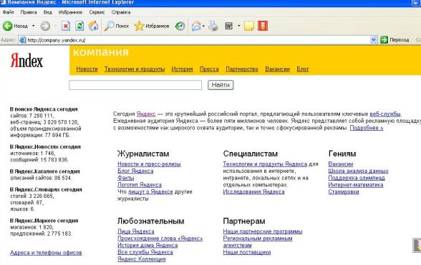This screenshot has height=265, width=421.
Task: Go to Home page icon
Action: click(x=93, y=26)
